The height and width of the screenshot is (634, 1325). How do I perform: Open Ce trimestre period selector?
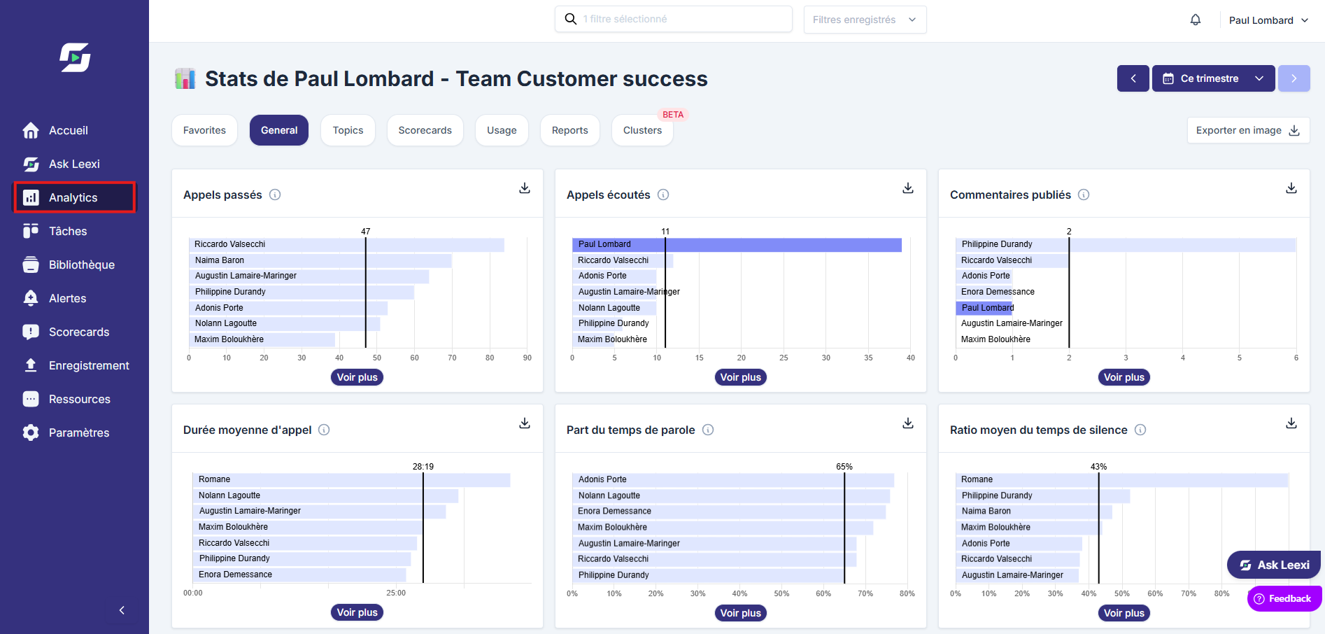coord(1214,78)
